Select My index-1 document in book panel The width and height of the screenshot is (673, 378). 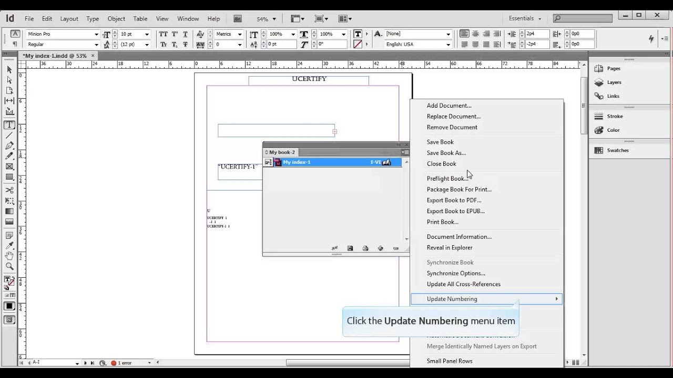pos(333,162)
